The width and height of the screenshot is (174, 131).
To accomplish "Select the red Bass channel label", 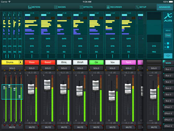I will [32, 62].
